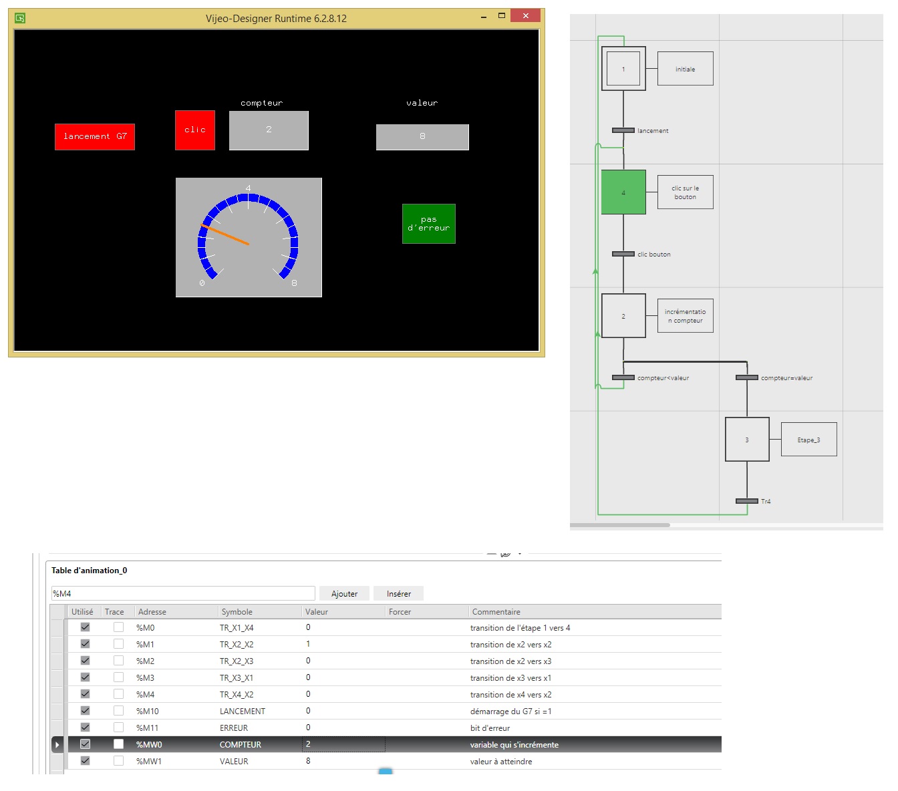Image resolution: width=898 pixels, height=791 pixels.
Task: Toggle the Trace checkbox on the COMPTEUR row
Action: [118, 744]
